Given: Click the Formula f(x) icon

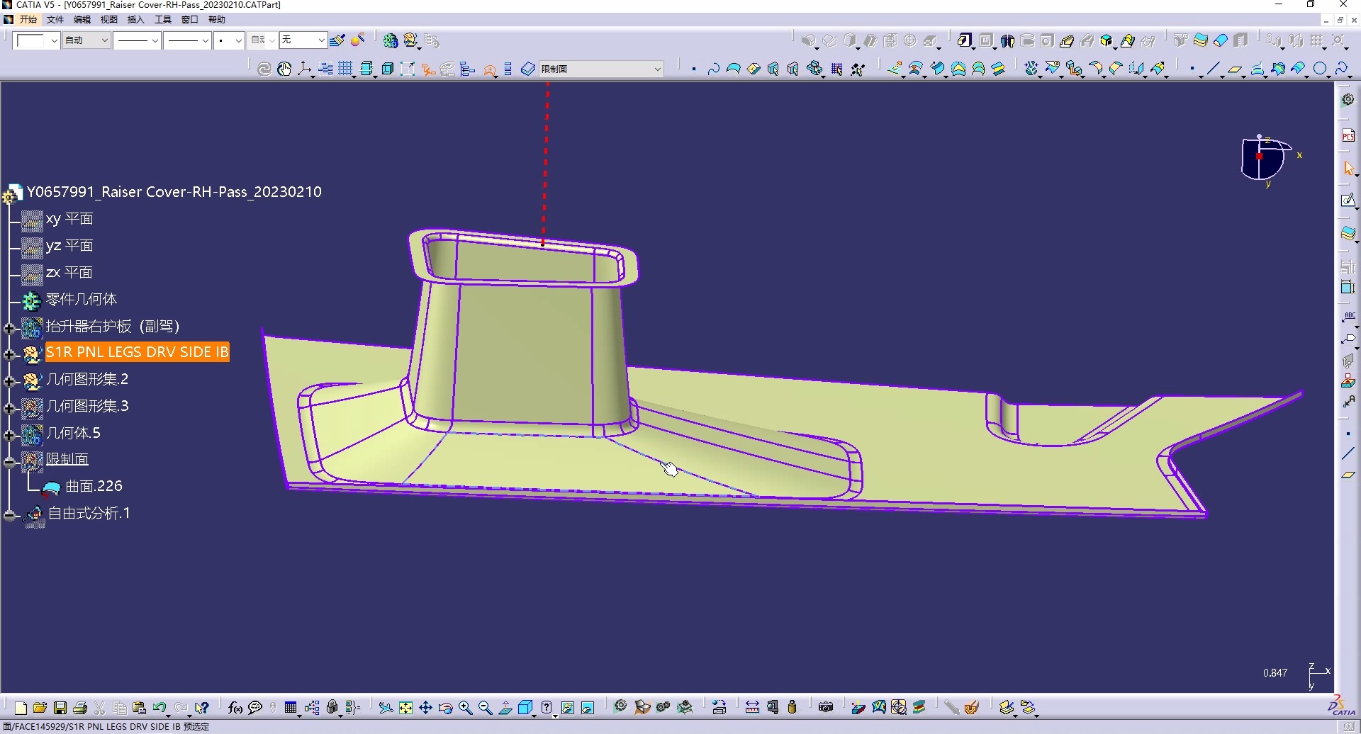Looking at the screenshot, I should coord(235,708).
